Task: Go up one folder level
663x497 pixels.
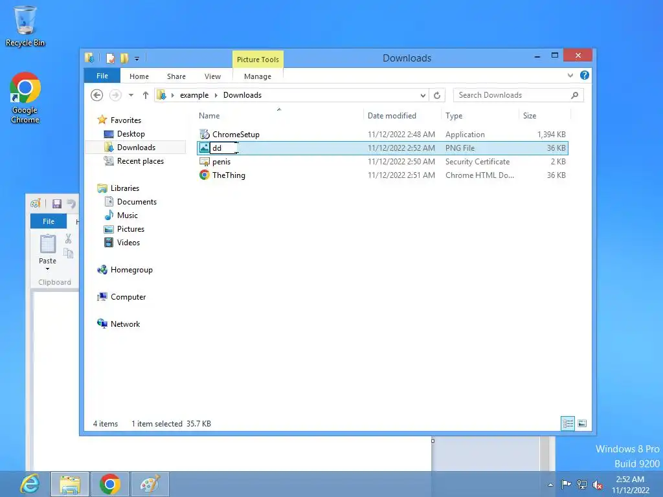Action: pyautogui.click(x=146, y=95)
